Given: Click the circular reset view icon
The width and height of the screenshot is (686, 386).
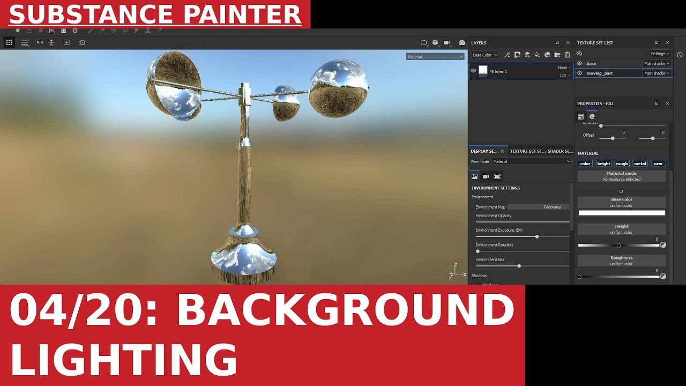Looking at the screenshot, I should click(x=82, y=42).
